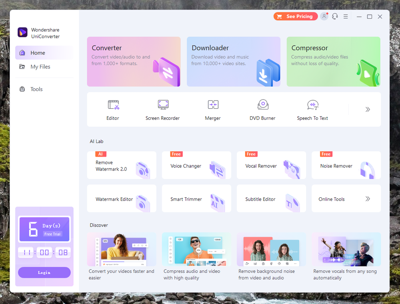Click the 6 Day(s) Free Trial banner
This screenshot has height=304, width=400.
[x=44, y=229]
